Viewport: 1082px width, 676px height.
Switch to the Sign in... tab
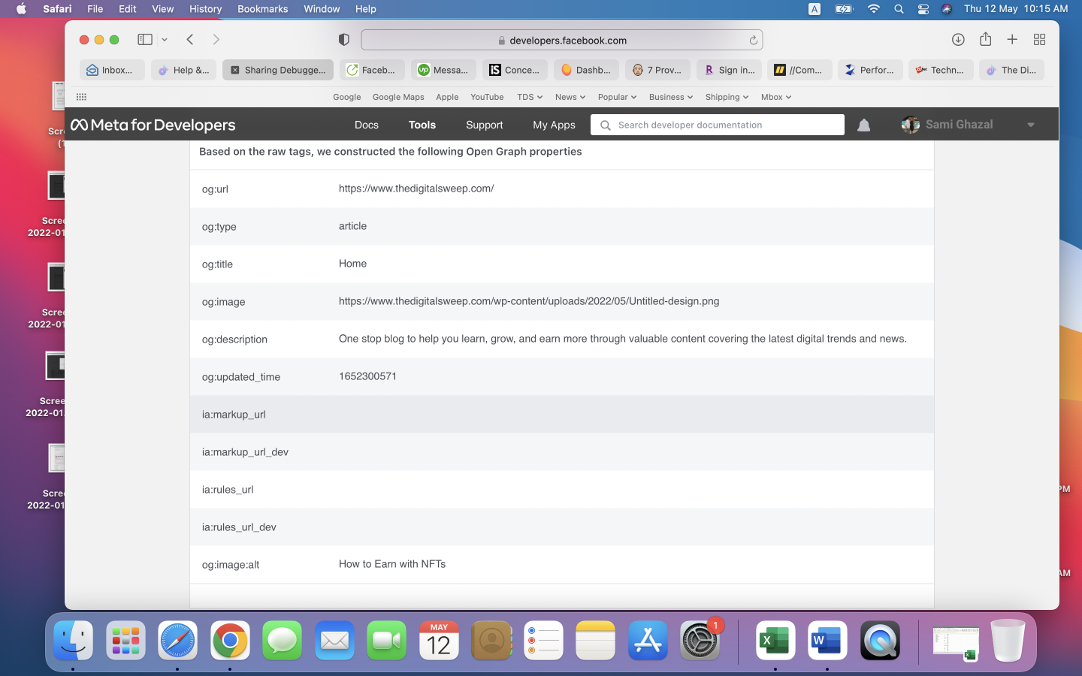[729, 70]
